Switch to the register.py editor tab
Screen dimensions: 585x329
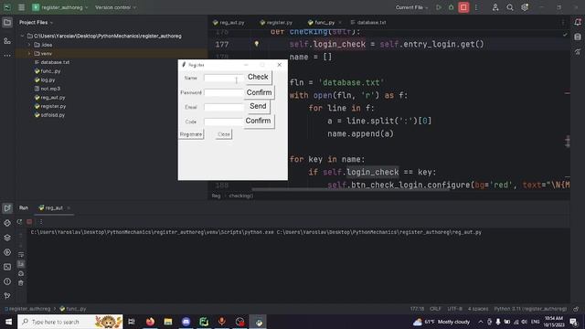coord(276,22)
